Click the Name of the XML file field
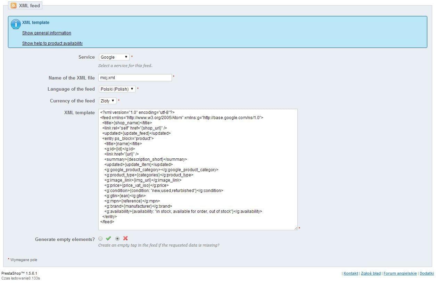The image size is (436, 283). (x=135, y=78)
